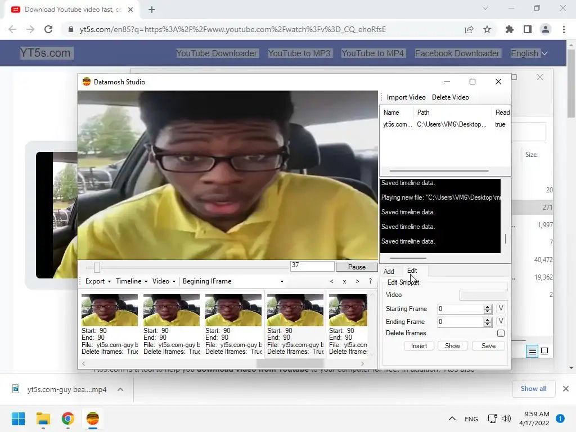Reload the yt5s.com page
Viewport: 576px width, 432px height.
pyautogui.click(x=48, y=29)
